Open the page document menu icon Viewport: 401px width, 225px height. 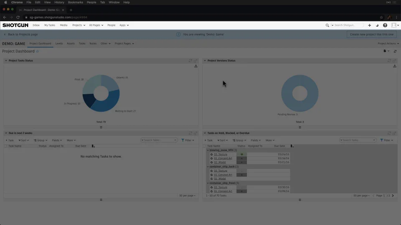tap(386, 51)
